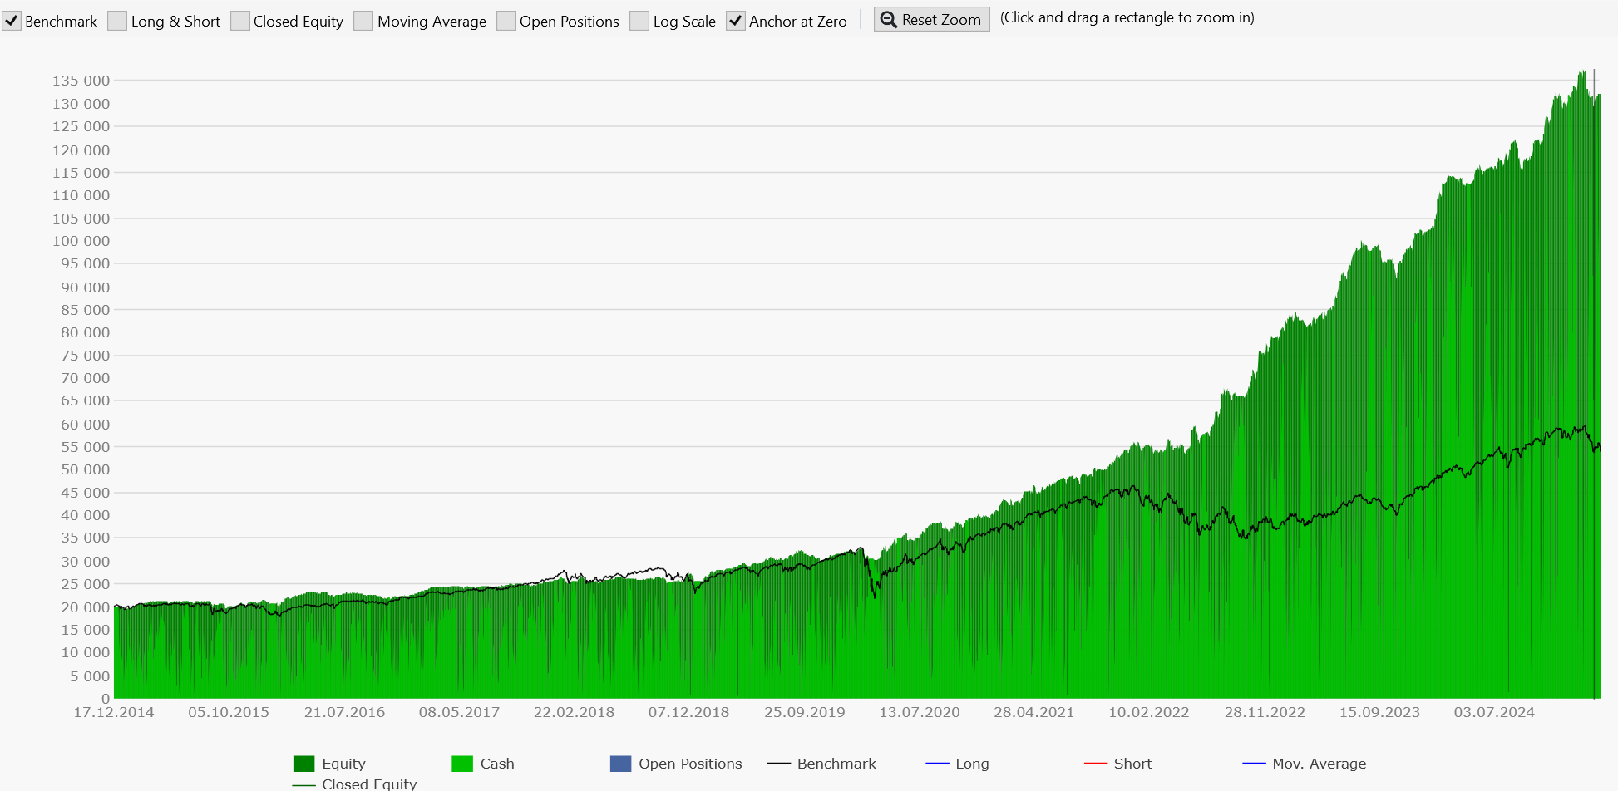Click the '135 000' y-axis label
The image size is (1618, 791).
81,81
